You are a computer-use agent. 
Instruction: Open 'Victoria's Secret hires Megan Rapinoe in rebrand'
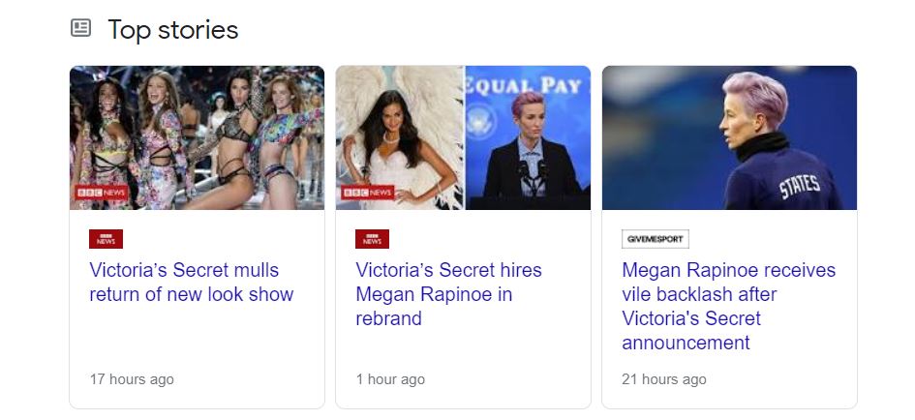coord(448,294)
